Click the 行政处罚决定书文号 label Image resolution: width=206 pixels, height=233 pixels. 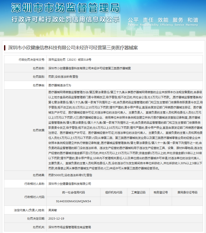[x=32, y=60]
